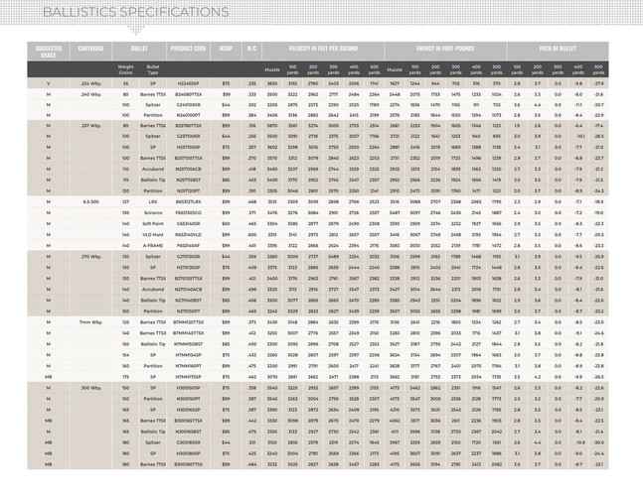This screenshot has width=643, height=496.
Task: Click product code 'N257110ACB'
Action: 188,169
